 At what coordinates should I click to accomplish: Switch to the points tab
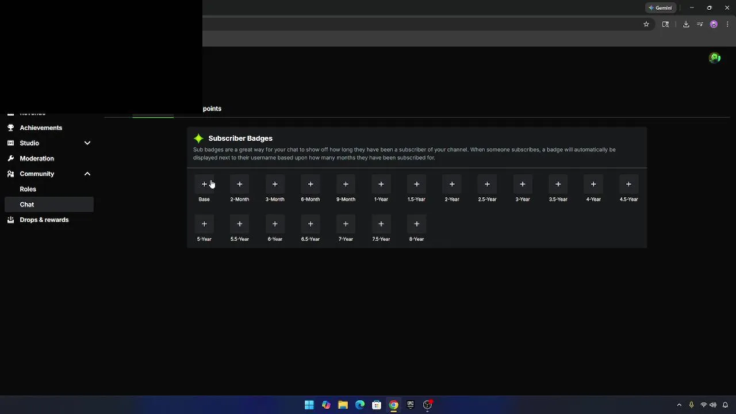(212, 109)
